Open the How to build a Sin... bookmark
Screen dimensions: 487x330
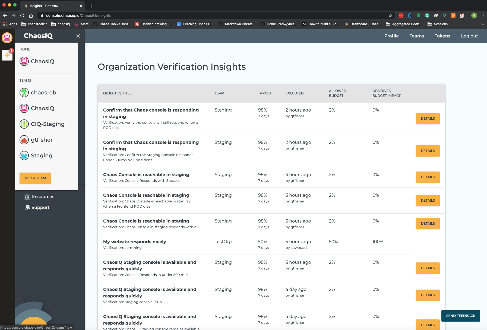(321, 24)
